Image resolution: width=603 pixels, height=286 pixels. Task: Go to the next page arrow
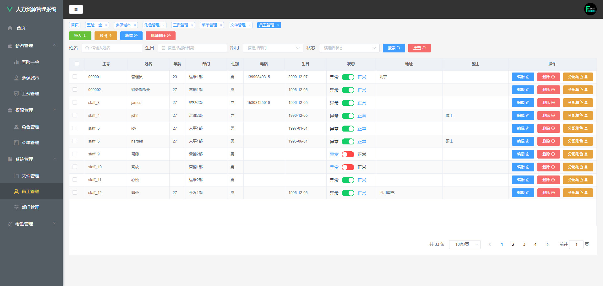(x=547, y=244)
